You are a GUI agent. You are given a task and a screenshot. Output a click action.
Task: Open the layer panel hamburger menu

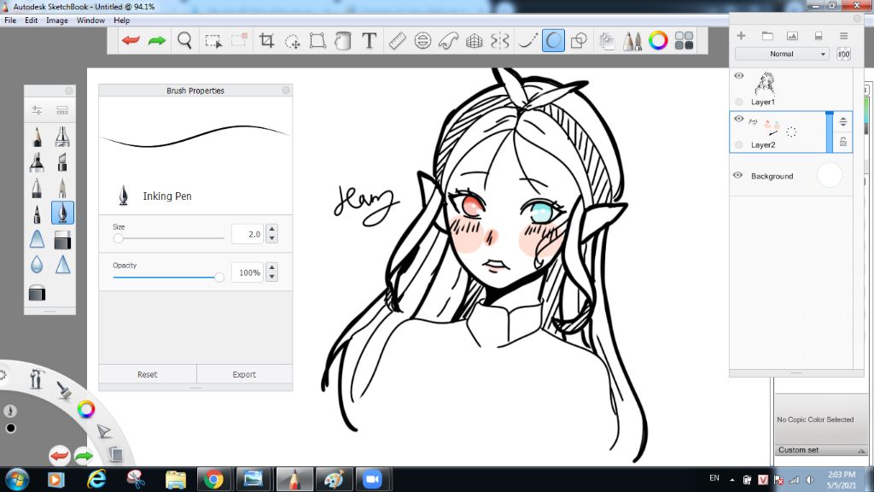click(x=844, y=36)
